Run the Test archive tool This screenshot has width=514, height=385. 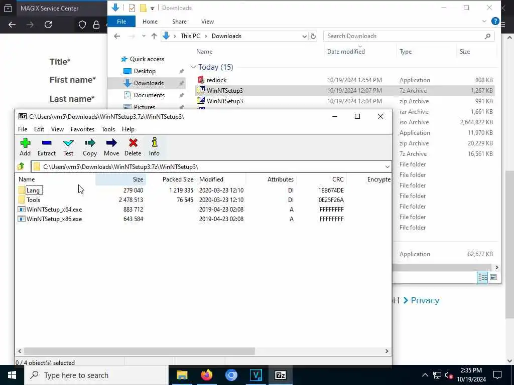68,147
